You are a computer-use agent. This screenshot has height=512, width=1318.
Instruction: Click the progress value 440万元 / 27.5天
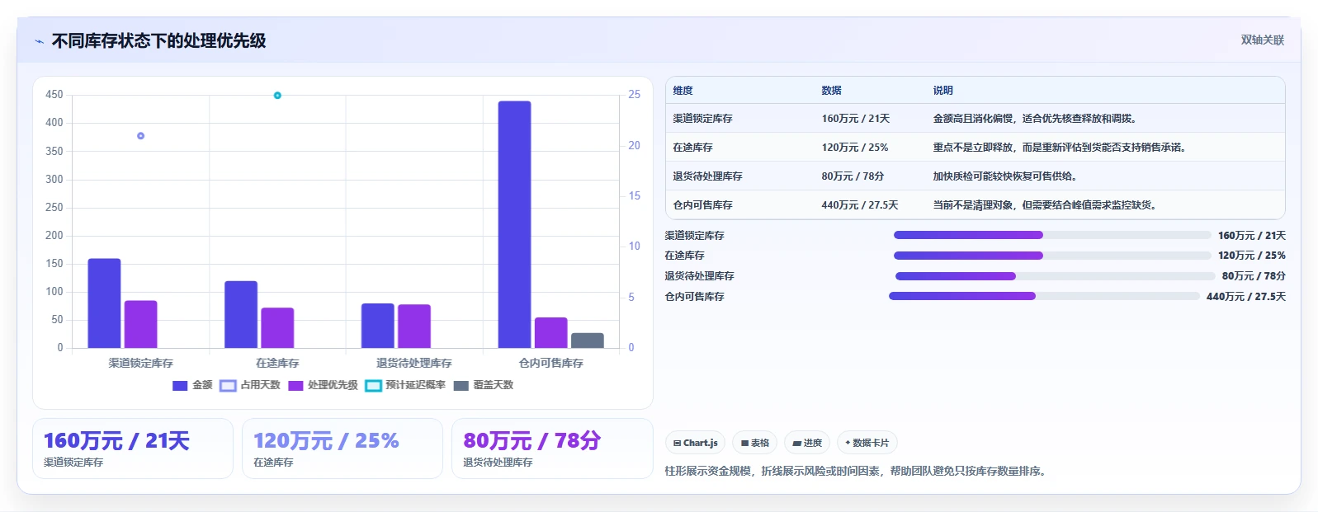[1245, 297]
